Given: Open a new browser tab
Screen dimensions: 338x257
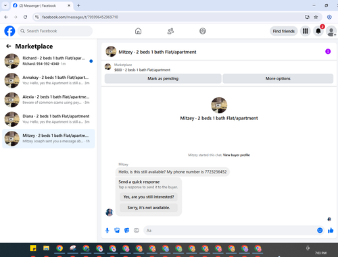Looking at the screenshot, I should click(78, 5).
